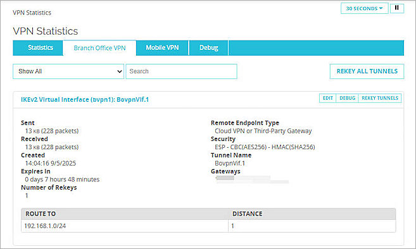Click the VPN Statistics breadcrumb text
Screen dimensions: 416x249
click(x=32, y=13)
